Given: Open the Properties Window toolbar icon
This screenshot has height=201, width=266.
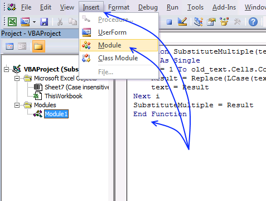Looking at the screenshot, I should [211, 22].
